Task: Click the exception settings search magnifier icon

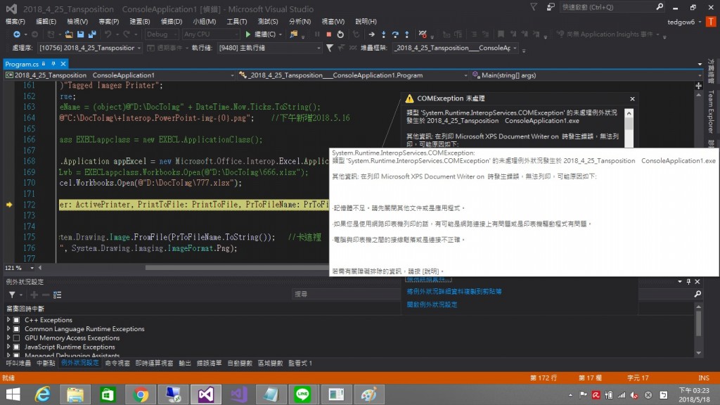Action: 697,294
